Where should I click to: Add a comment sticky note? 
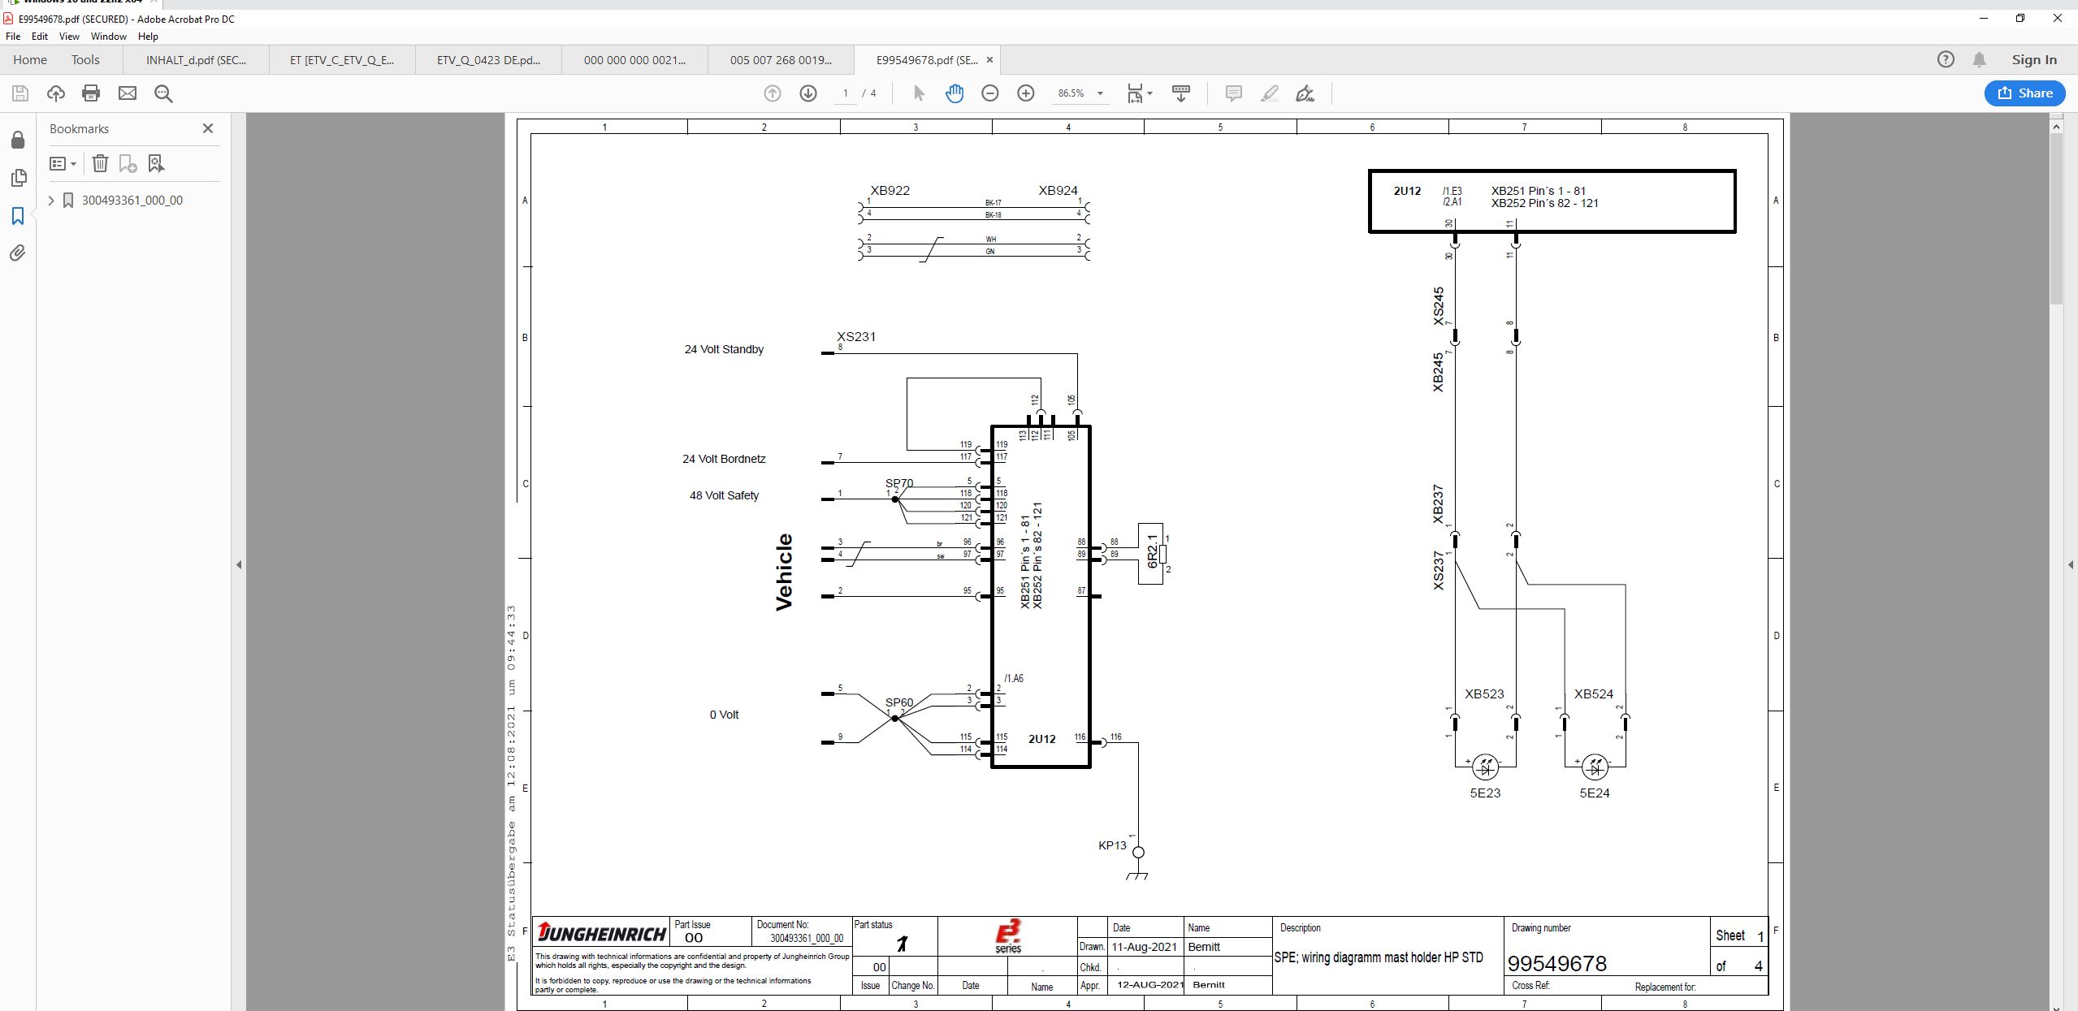pyautogui.click(x=1233, y=93)
